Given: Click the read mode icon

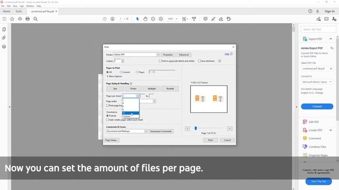Looking at the screenshot, I should pos(194,19).
